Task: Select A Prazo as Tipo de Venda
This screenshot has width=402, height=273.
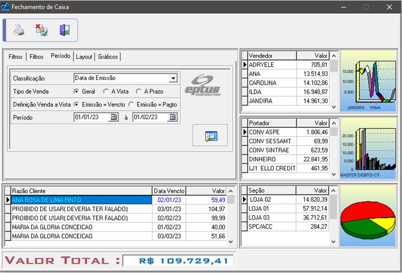Action: pyautogui.click(x=139, y=92)
